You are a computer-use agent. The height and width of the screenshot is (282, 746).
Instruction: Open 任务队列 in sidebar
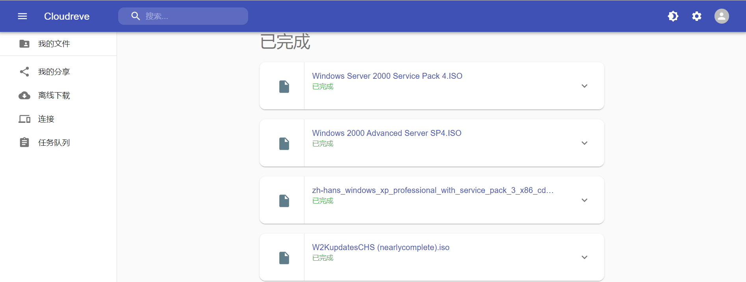pos(58,143)
